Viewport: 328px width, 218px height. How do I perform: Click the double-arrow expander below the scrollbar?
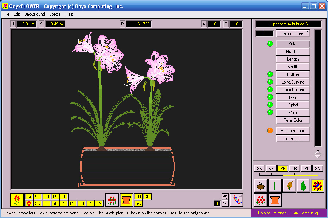pyautogui.click(x=317, y=154)
